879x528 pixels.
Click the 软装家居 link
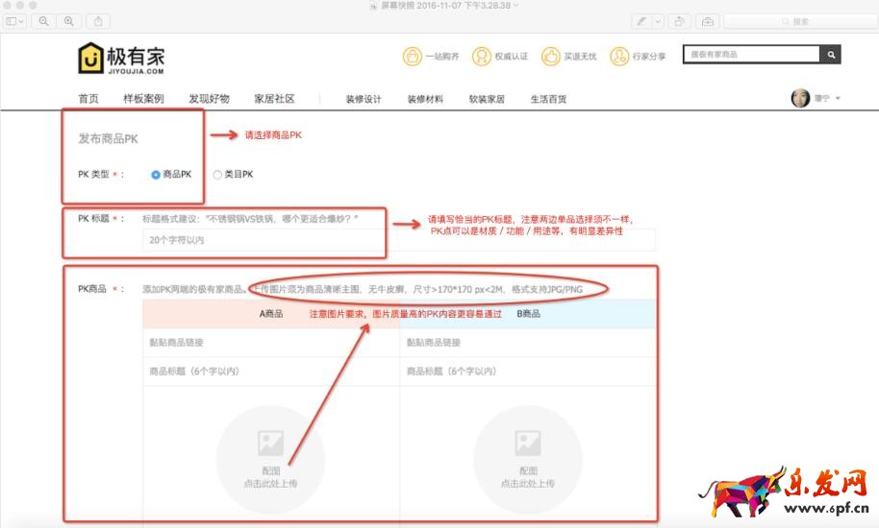coord(487,99)
